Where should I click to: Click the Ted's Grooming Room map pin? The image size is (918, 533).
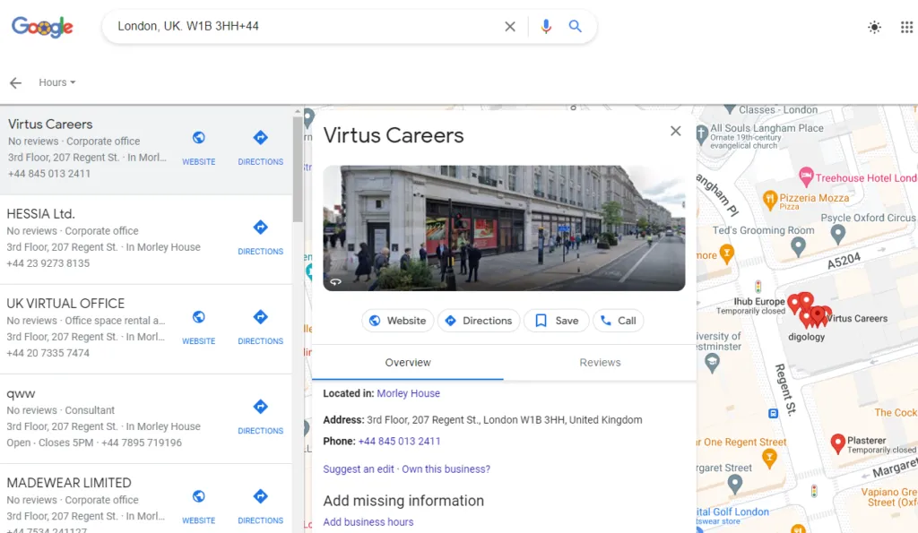tap(798, 247)
